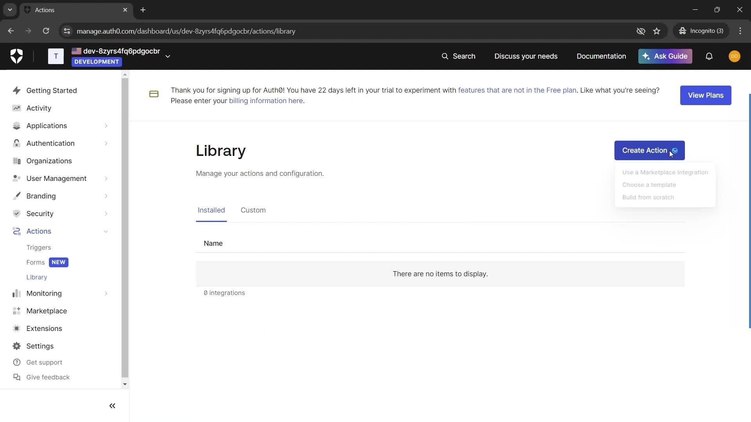This screenshot has height=422, width=751.
Task: Open the notifications bell
Action: click(709, 56)
